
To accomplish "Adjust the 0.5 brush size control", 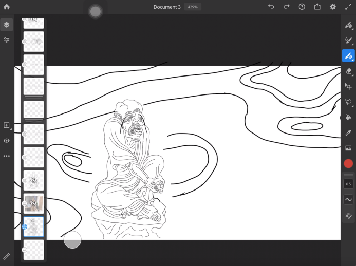I will click(x=348, y=184).
